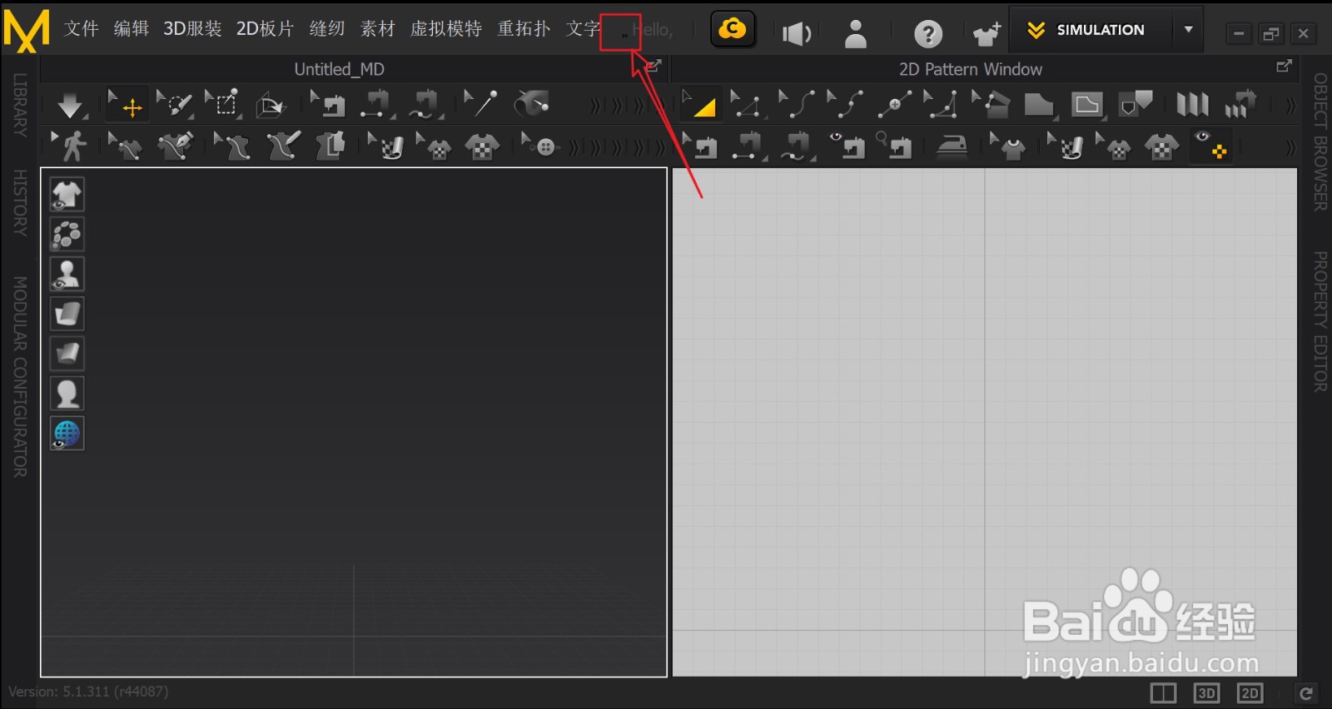
Task: Expand the PROPERTY EDITOR side panel
Action: 1320,321
